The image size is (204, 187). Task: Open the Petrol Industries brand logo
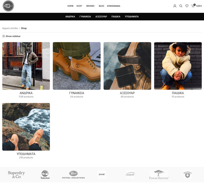(73, 175)
